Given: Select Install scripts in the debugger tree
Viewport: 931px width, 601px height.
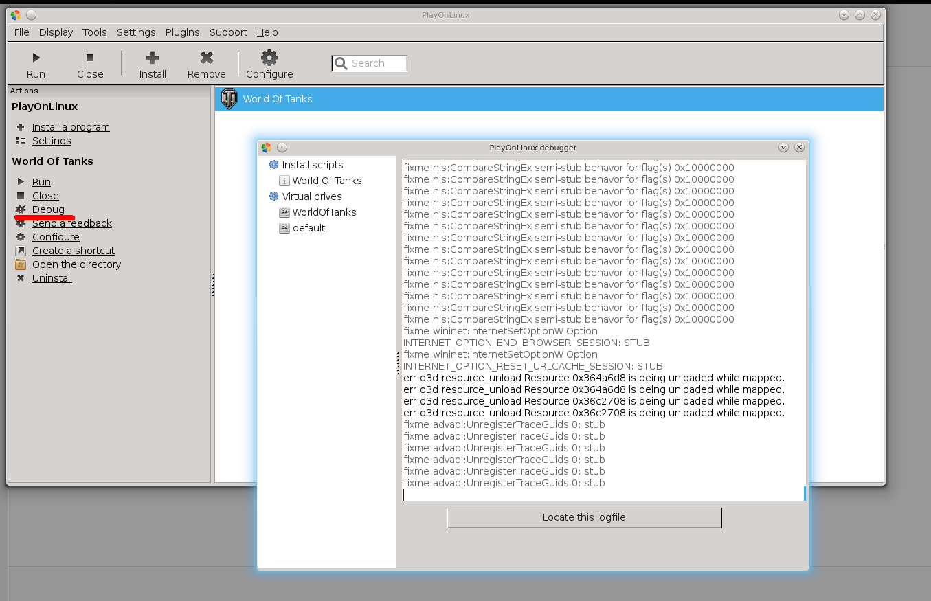Looking at the screenshot, I should coord(313,165).
